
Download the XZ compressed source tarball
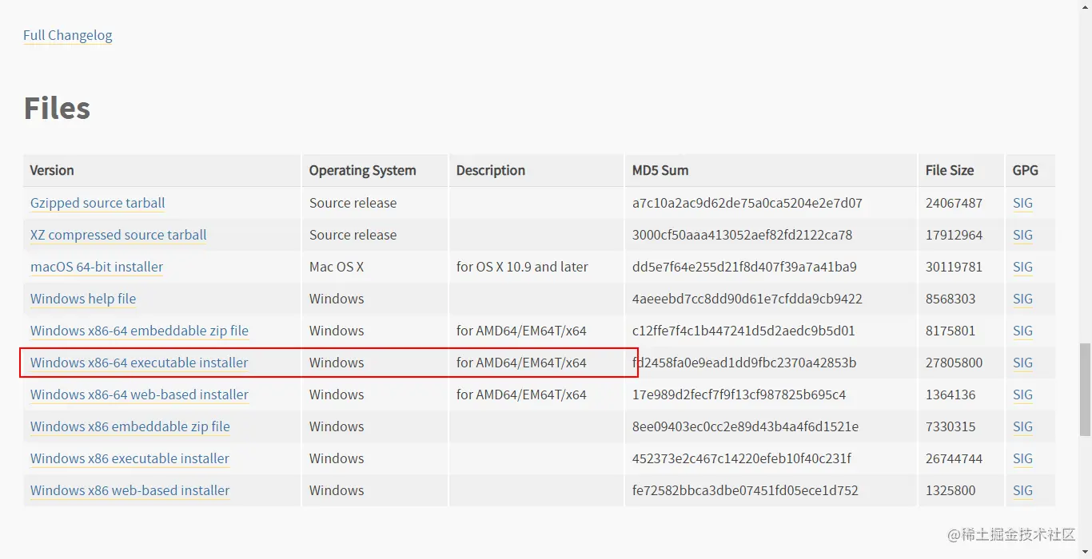coord(118,235)
